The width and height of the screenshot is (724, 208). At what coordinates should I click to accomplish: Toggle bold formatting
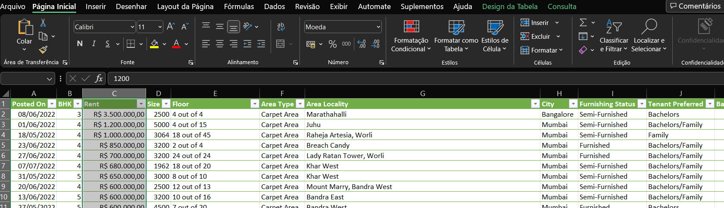tap(80, 43)
